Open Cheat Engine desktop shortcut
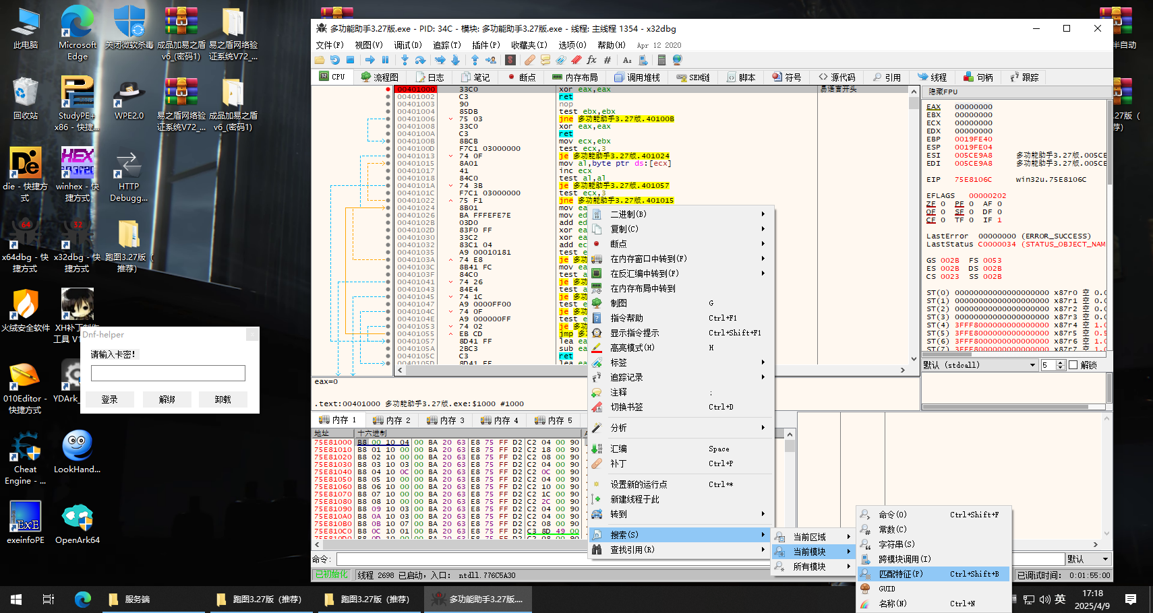 pyautogui.click(x=25, y=457)
